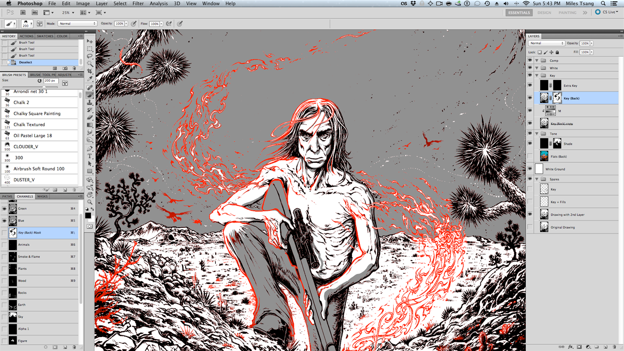Switch to the Masks tab
This screenshot has width=624, height=351.
coord(42,197)
